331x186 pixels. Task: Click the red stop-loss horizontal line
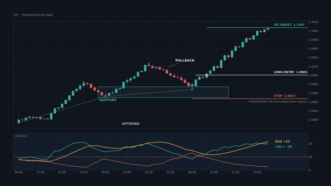(250, 99)
